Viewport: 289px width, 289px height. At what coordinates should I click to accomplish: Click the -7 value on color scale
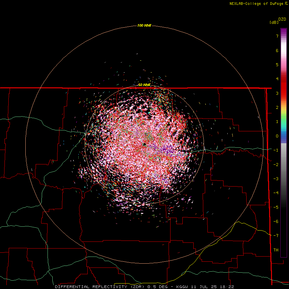276,236
